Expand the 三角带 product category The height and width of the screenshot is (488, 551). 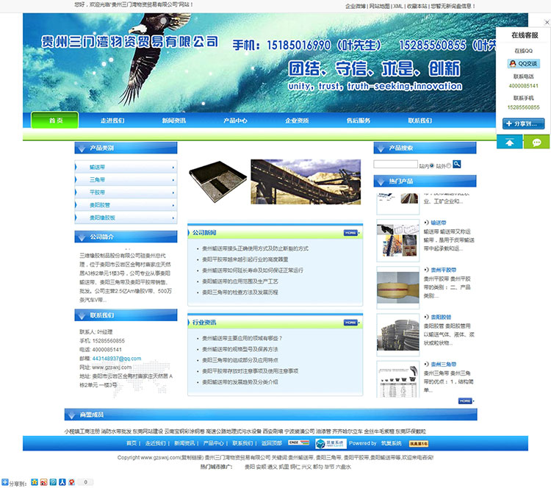[125, 180]
